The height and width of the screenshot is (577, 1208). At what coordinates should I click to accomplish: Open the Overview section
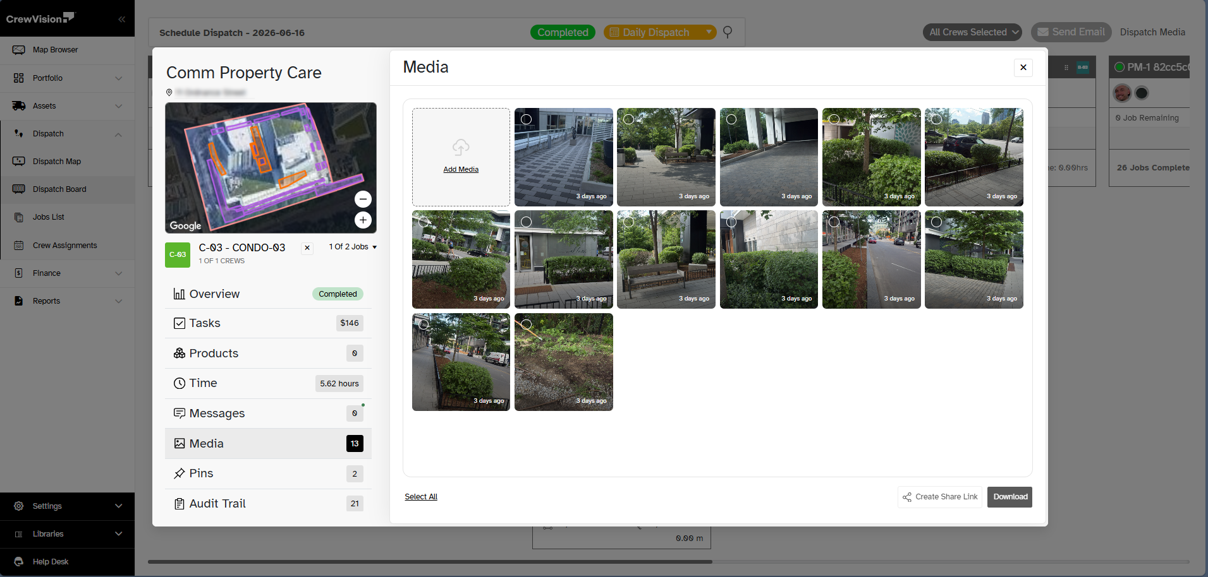[268, 294]
